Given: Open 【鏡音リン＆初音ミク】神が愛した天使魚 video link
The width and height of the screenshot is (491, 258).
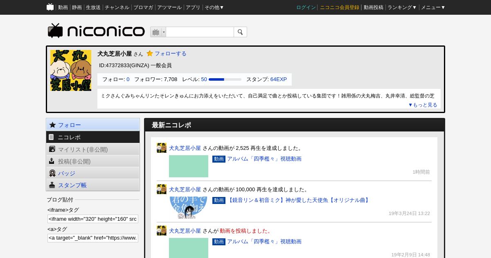Looking at the screenshot, I should [299, 200].
